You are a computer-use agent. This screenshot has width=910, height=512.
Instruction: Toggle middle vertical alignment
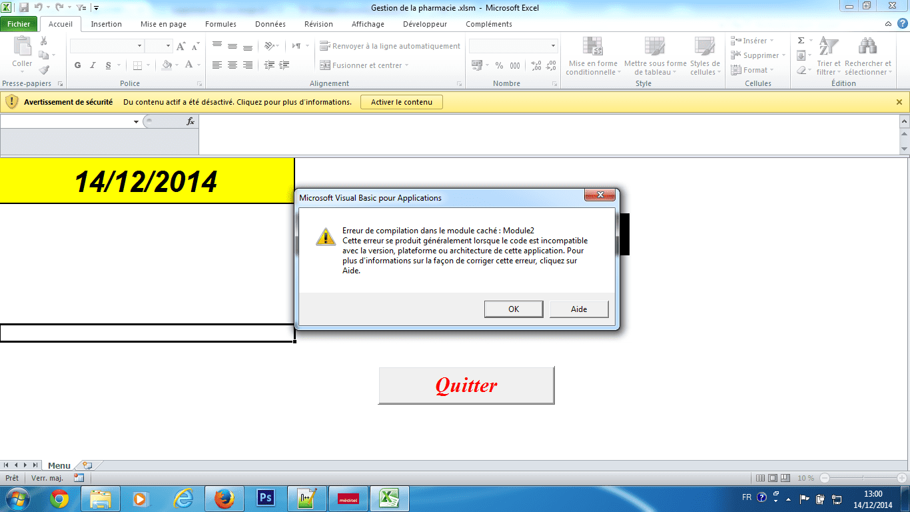pyautogui.click(x=232, y=47)
